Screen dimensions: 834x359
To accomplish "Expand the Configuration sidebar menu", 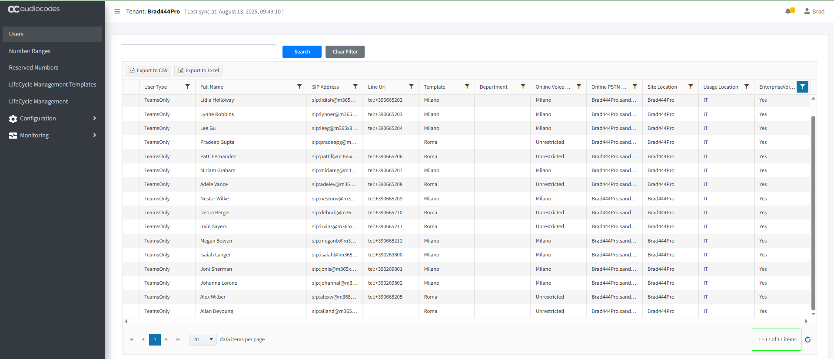I will (x=52, y=118).
